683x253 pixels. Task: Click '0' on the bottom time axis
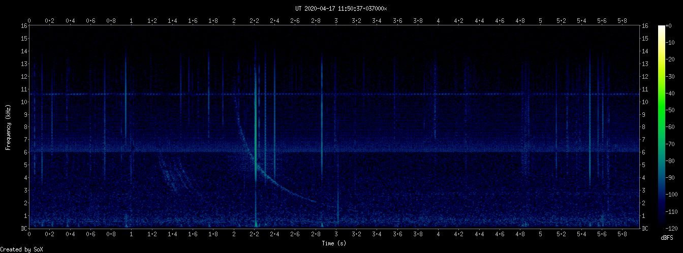(29, 234)
